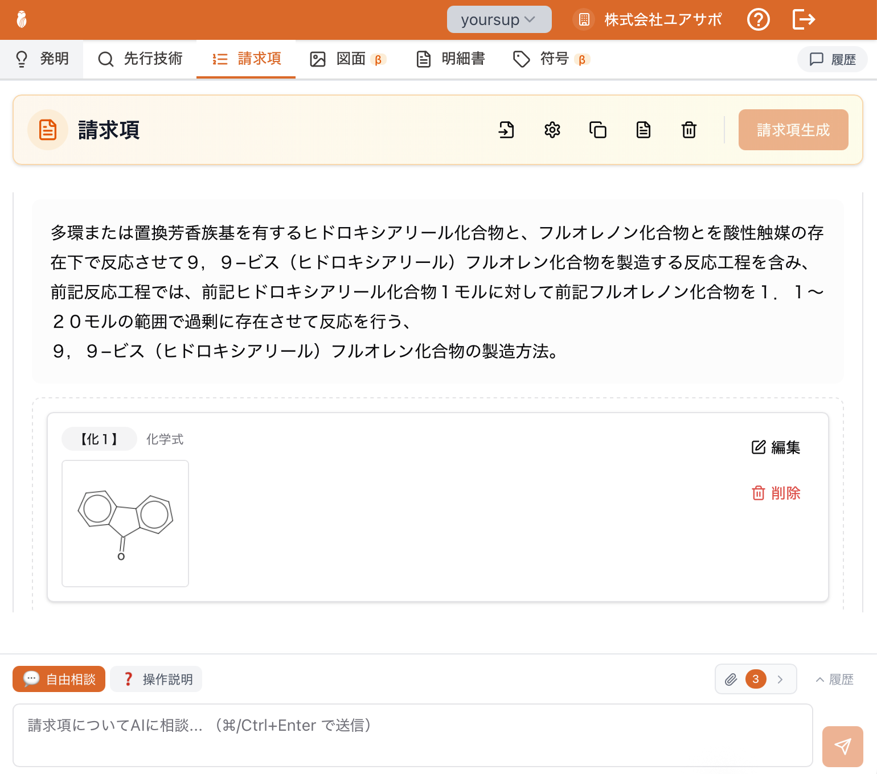Switch to the 明細書 tab
This screenshot has height=774, width=877.
tap(450, 59)
